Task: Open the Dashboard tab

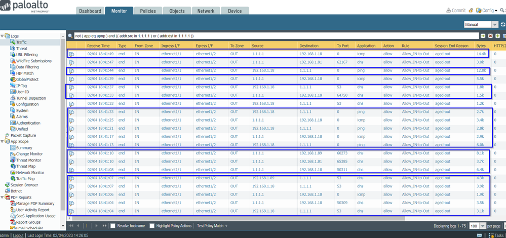Action: tap(90, 11)
